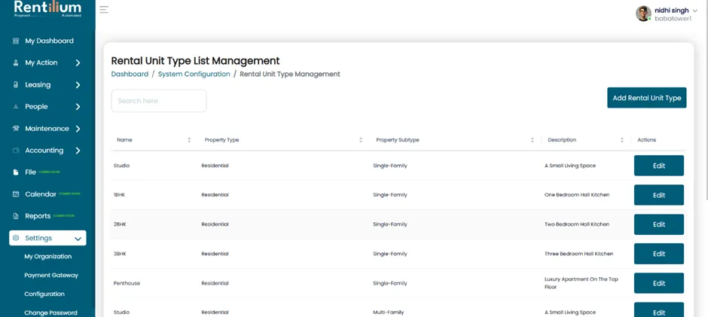708x317 pixels.
Task: Expand the Leasing submenu chevron
Action: coord(78,85)
